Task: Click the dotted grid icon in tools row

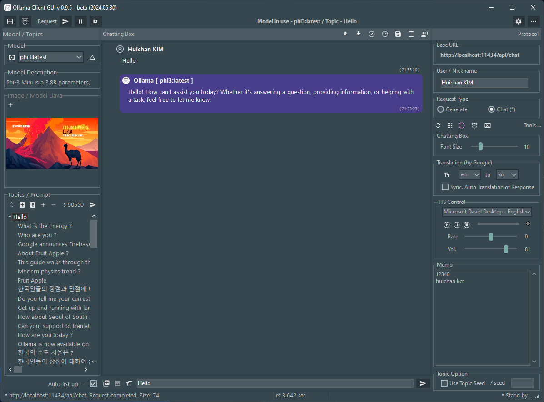Action: (450, 125)
